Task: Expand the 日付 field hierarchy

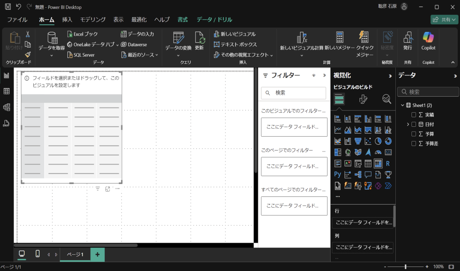Action: tap(408, 124)
